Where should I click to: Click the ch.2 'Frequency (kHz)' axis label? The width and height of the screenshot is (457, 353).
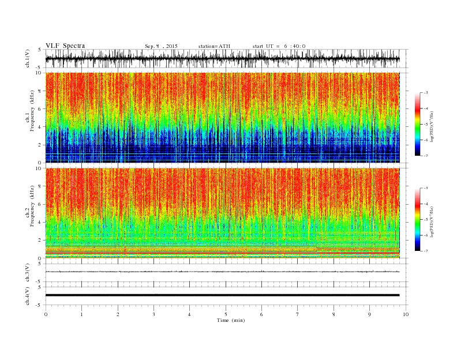[x=32, y=206]
